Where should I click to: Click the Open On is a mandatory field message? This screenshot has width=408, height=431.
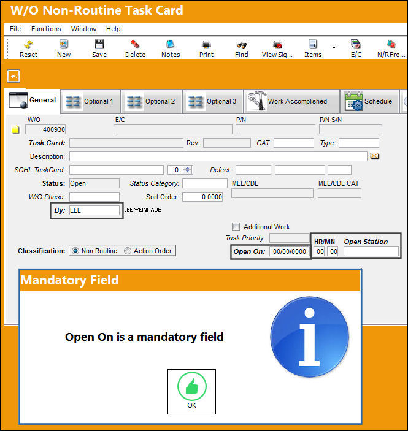click(x=144, y=337)
